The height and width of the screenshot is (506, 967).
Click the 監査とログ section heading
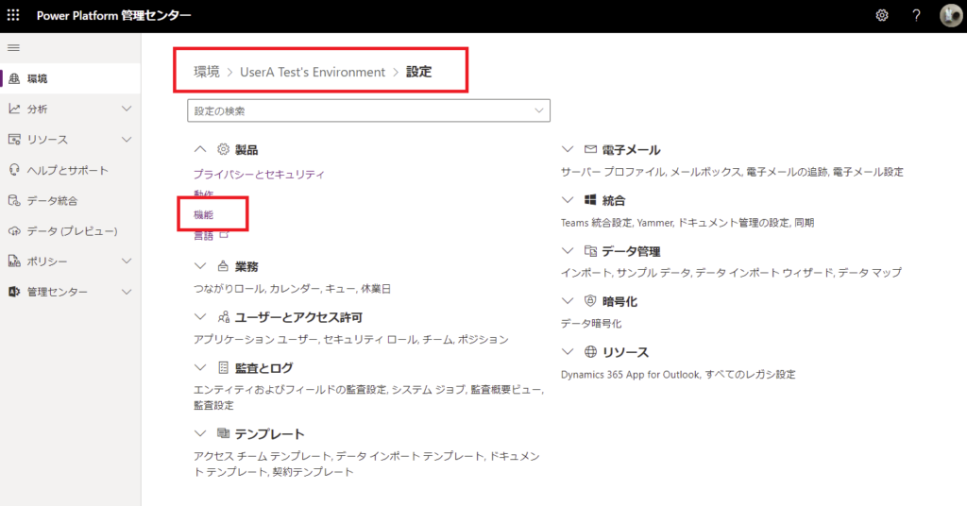pyautogui.click(x=264, y=368)
